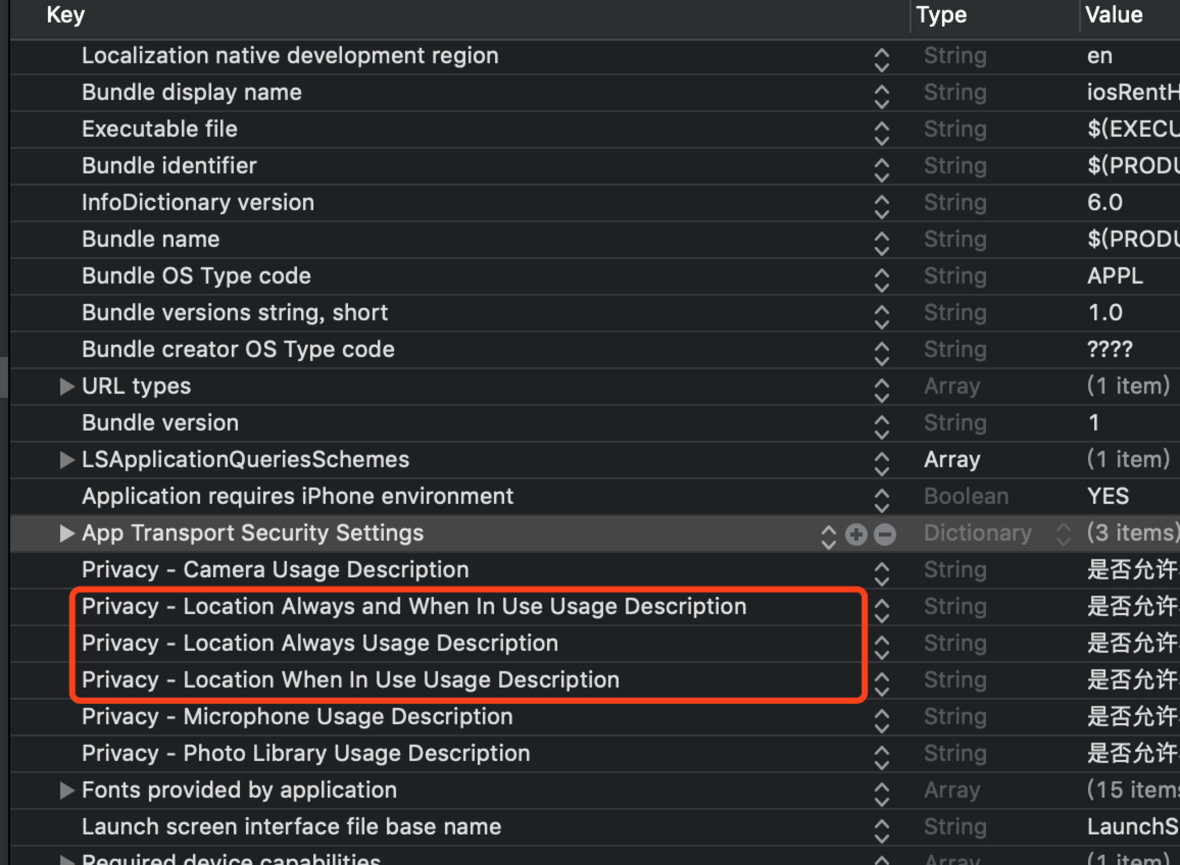Open type popup for Dictionary type cell

(1063, 535)
